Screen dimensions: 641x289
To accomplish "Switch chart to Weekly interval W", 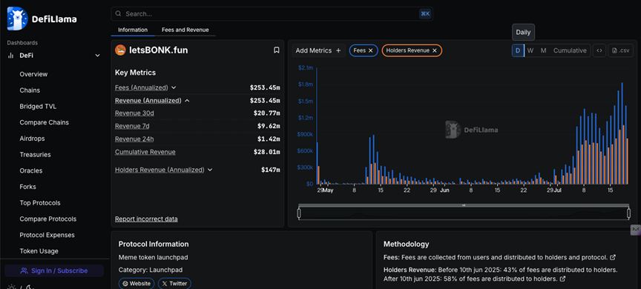I will click(x=530, y=50).
